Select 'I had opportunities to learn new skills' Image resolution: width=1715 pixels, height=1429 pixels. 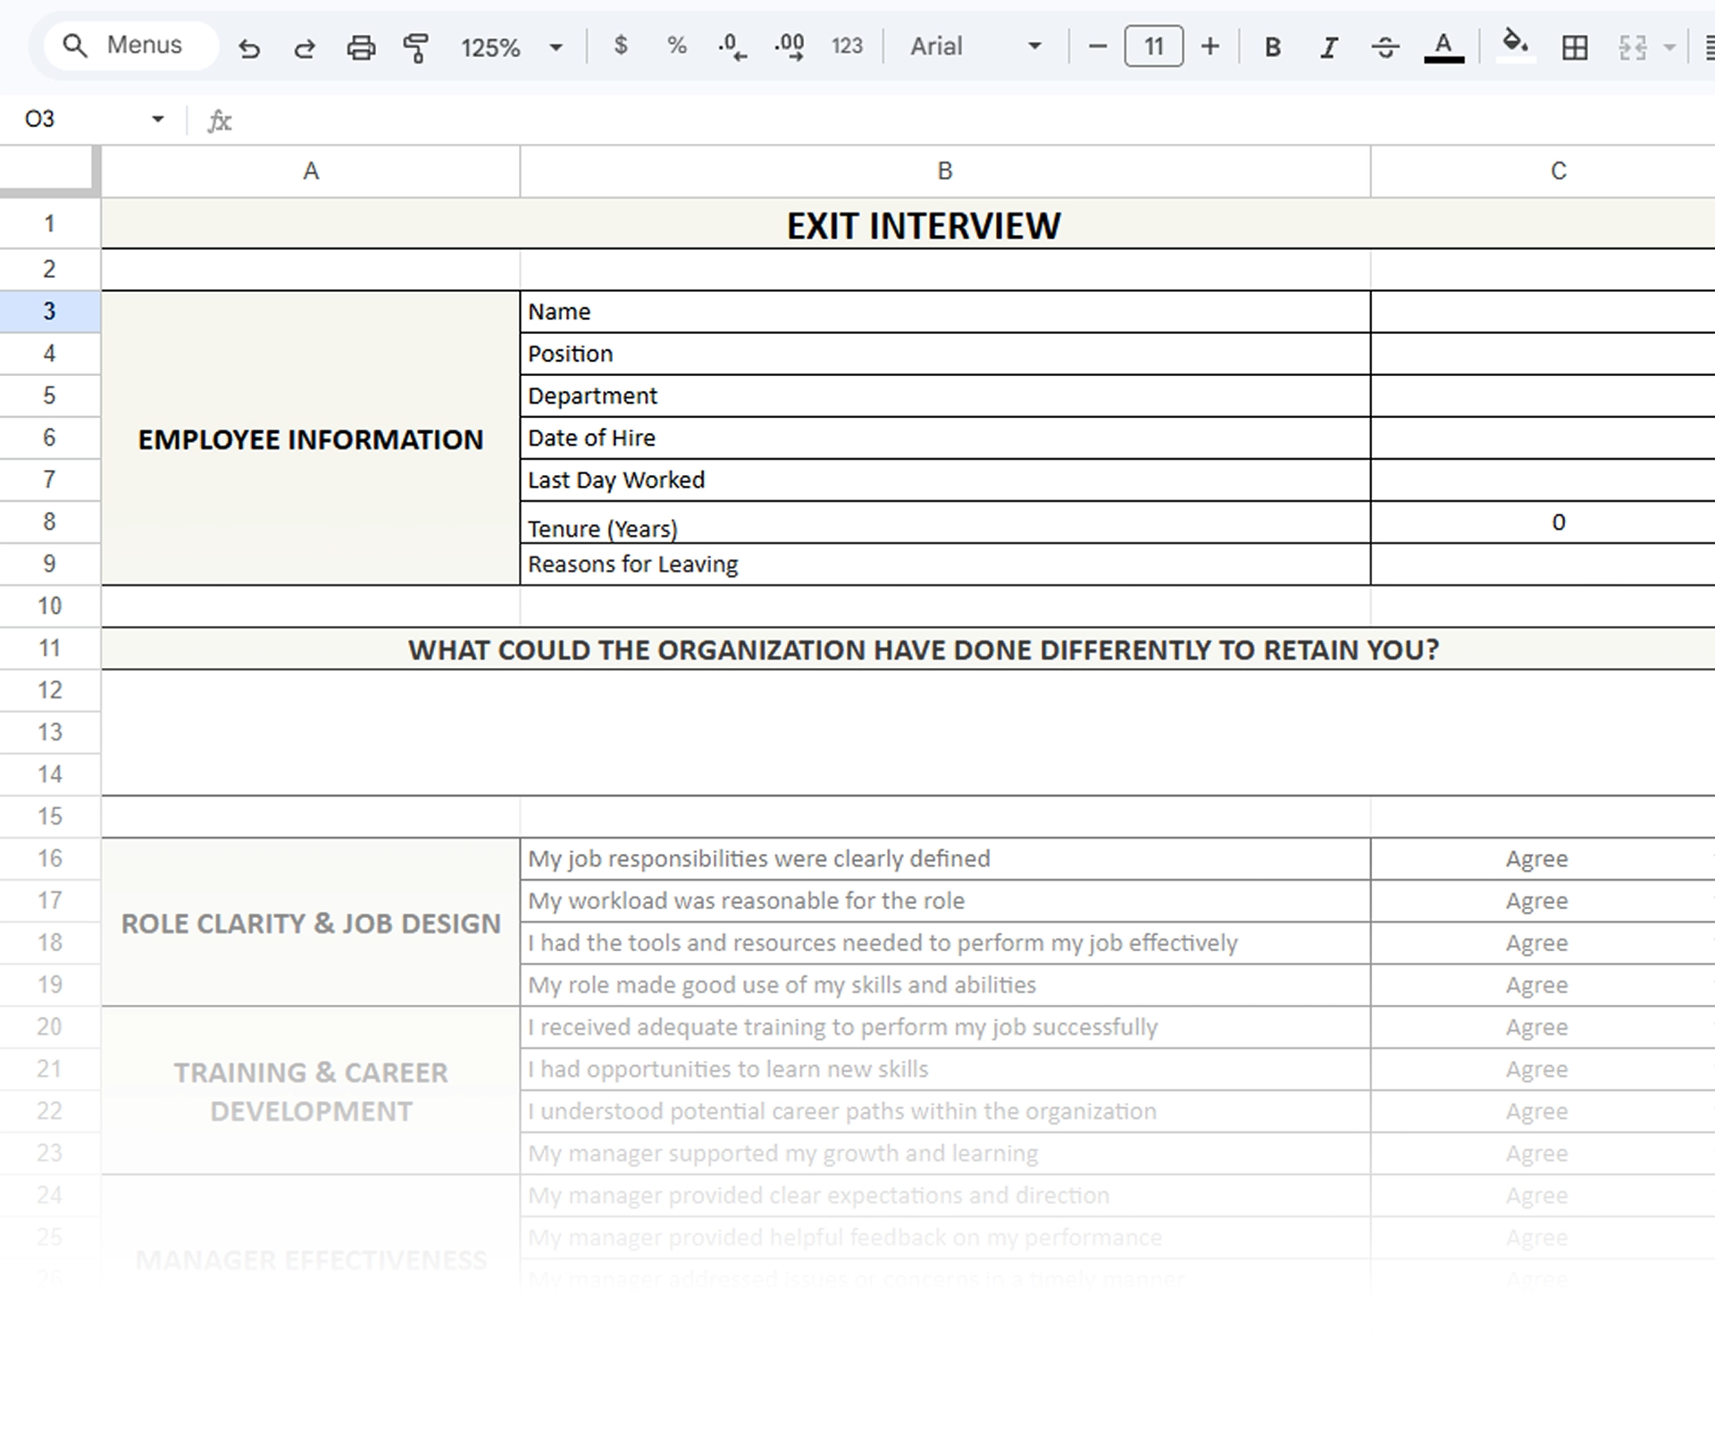pyautogui.click(x=945, y=1069)
